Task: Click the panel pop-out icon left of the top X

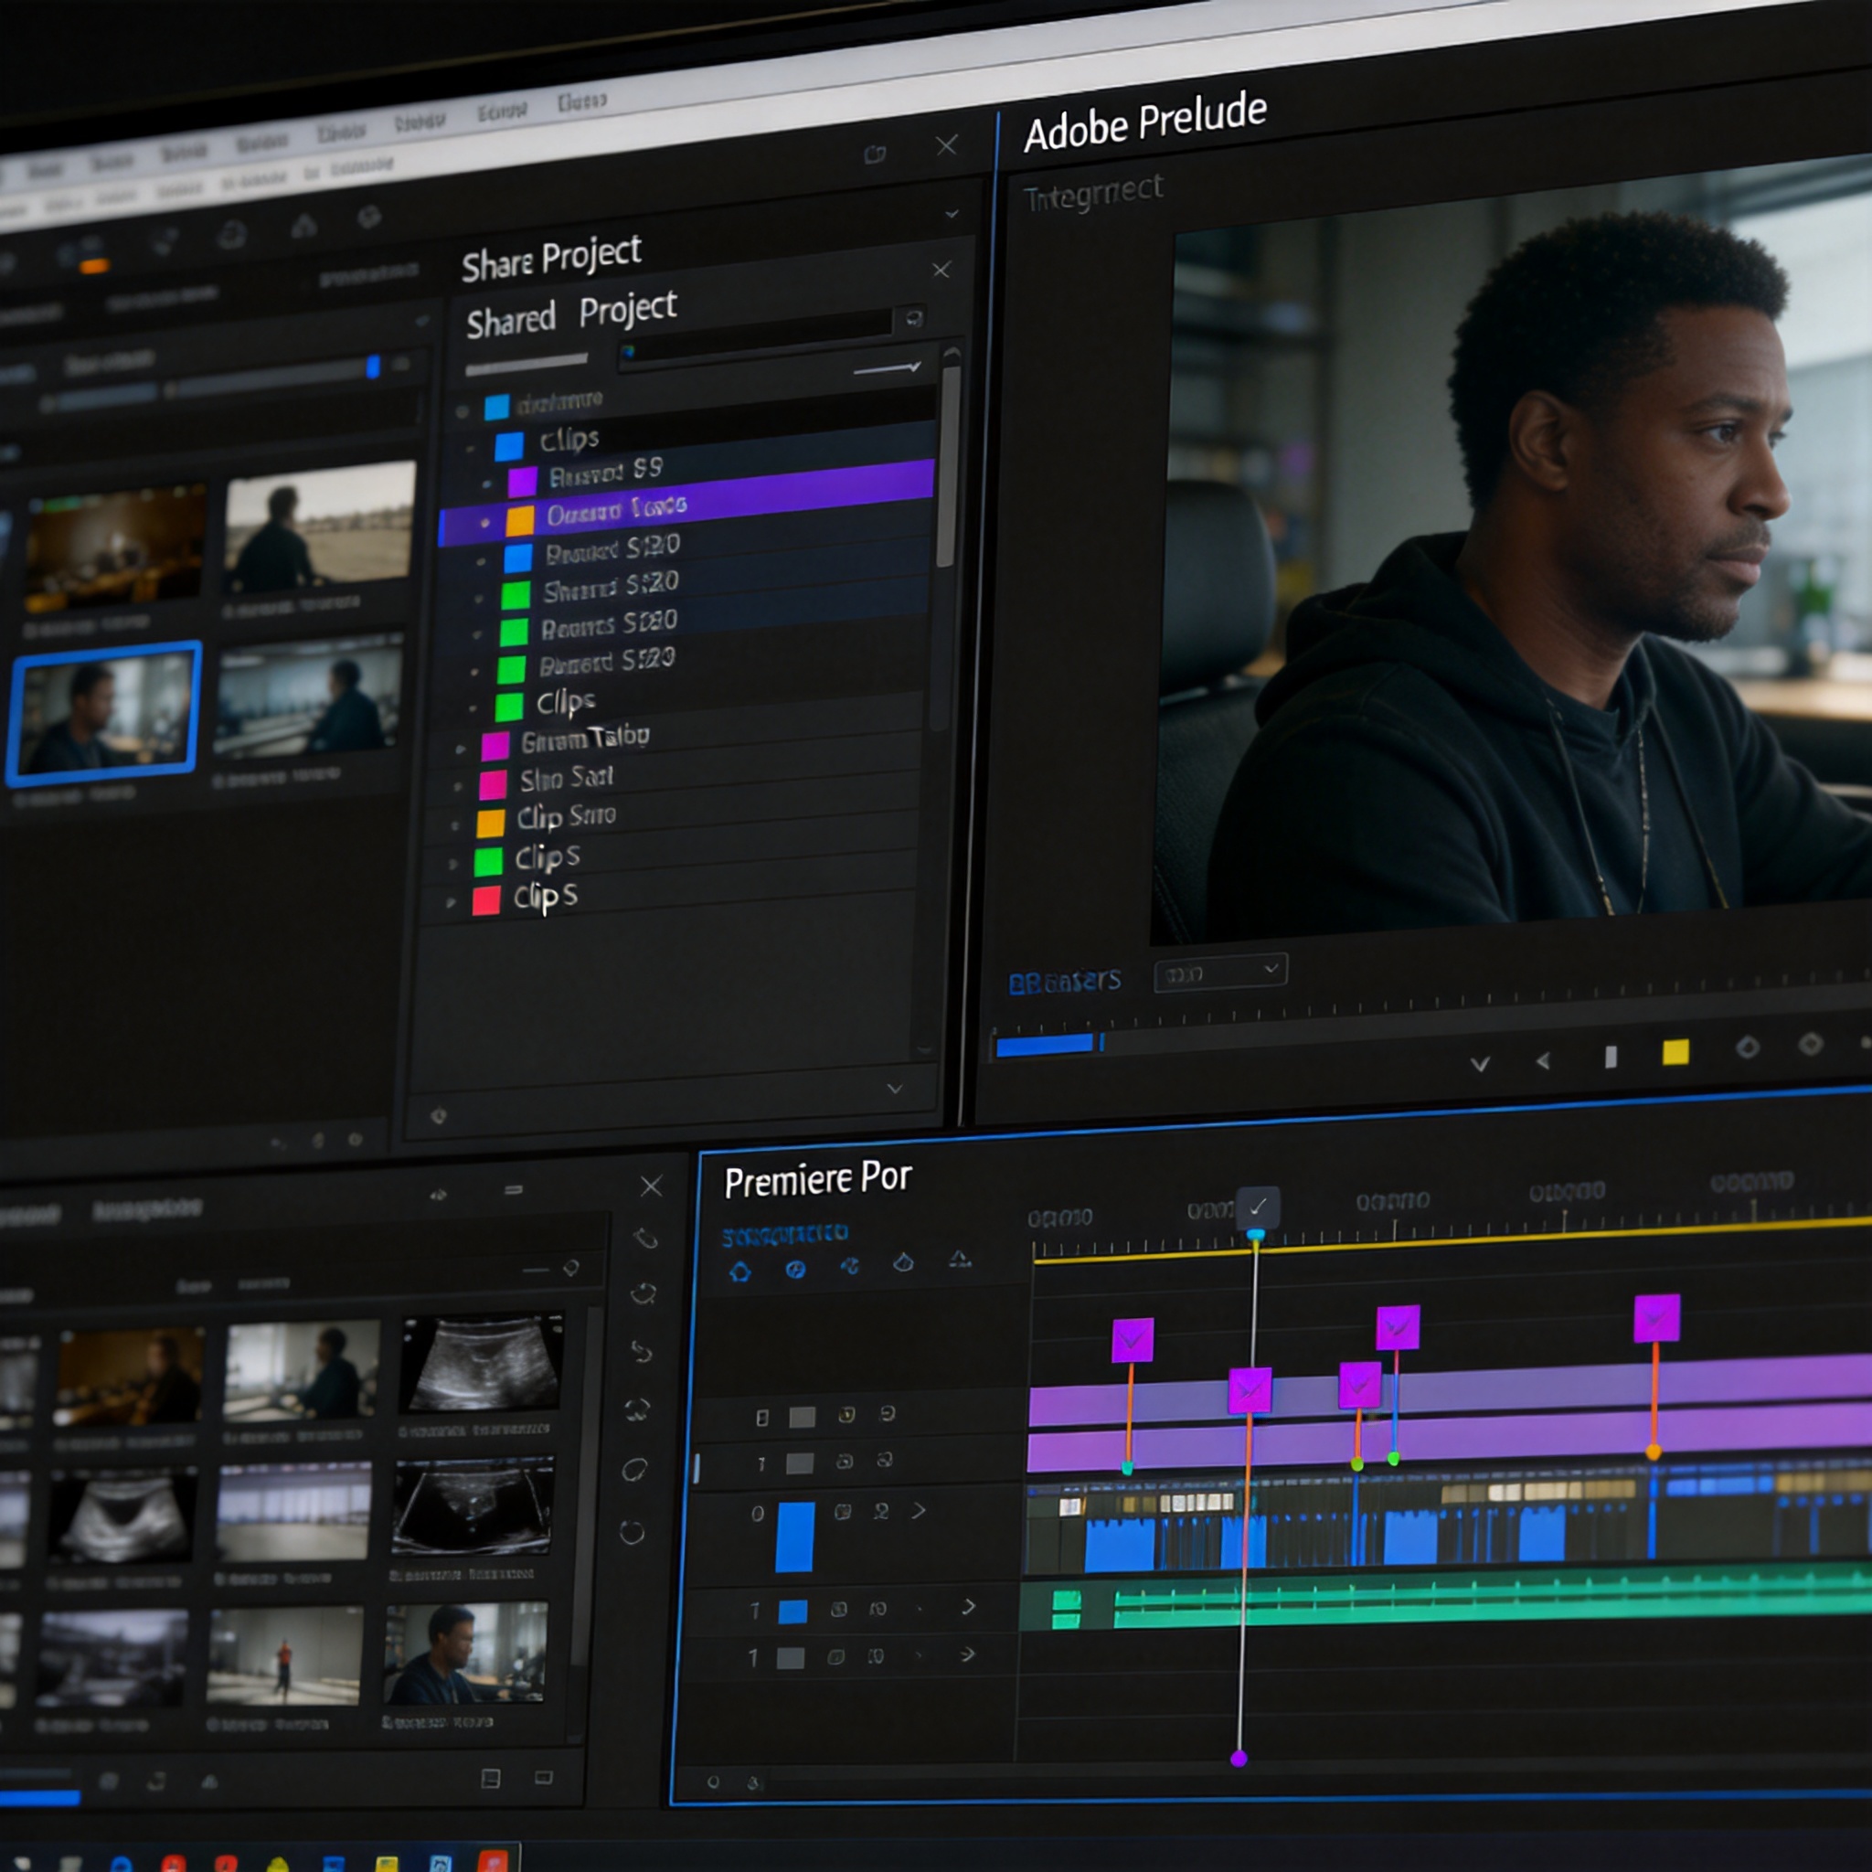Action: click(x=875, y=154)
